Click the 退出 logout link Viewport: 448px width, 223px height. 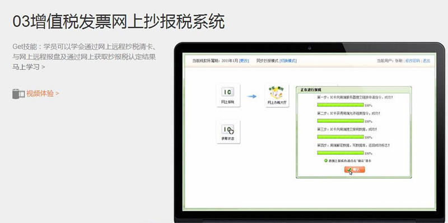(x=426, y=61)
